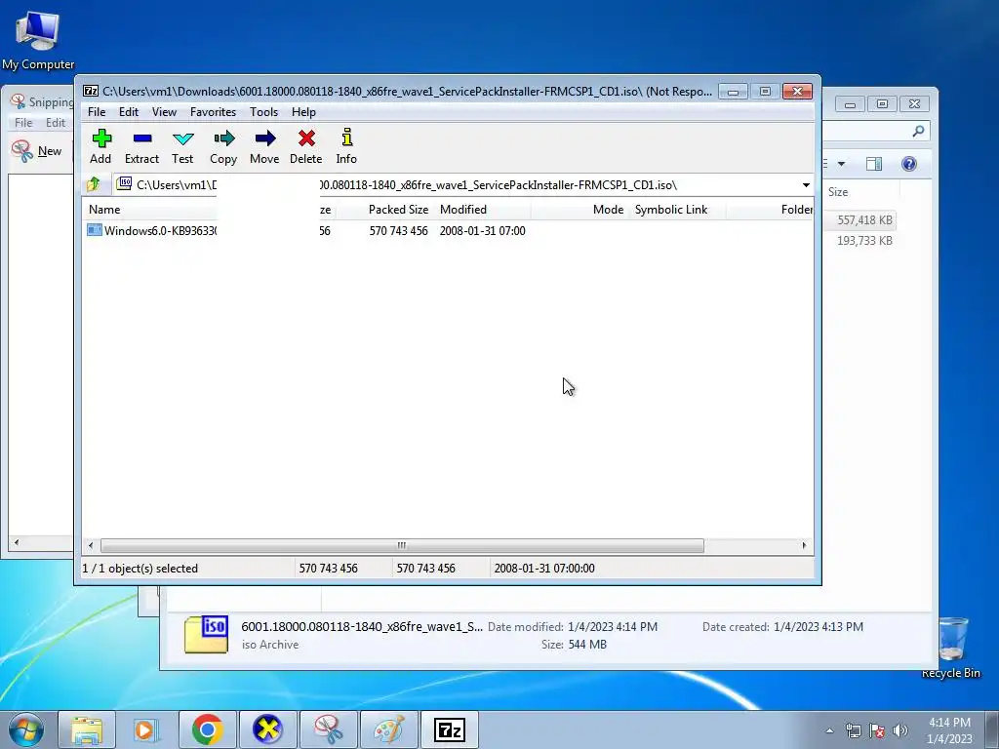Expand the 7-Zip address path dropdown
Image resolution: width=999 pixels, height=749 pixels.
pyautogui.click(x=806, y=184)
